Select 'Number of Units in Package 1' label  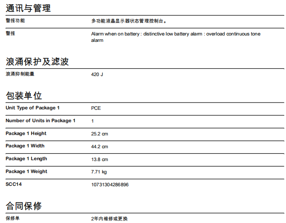[41, 121]
